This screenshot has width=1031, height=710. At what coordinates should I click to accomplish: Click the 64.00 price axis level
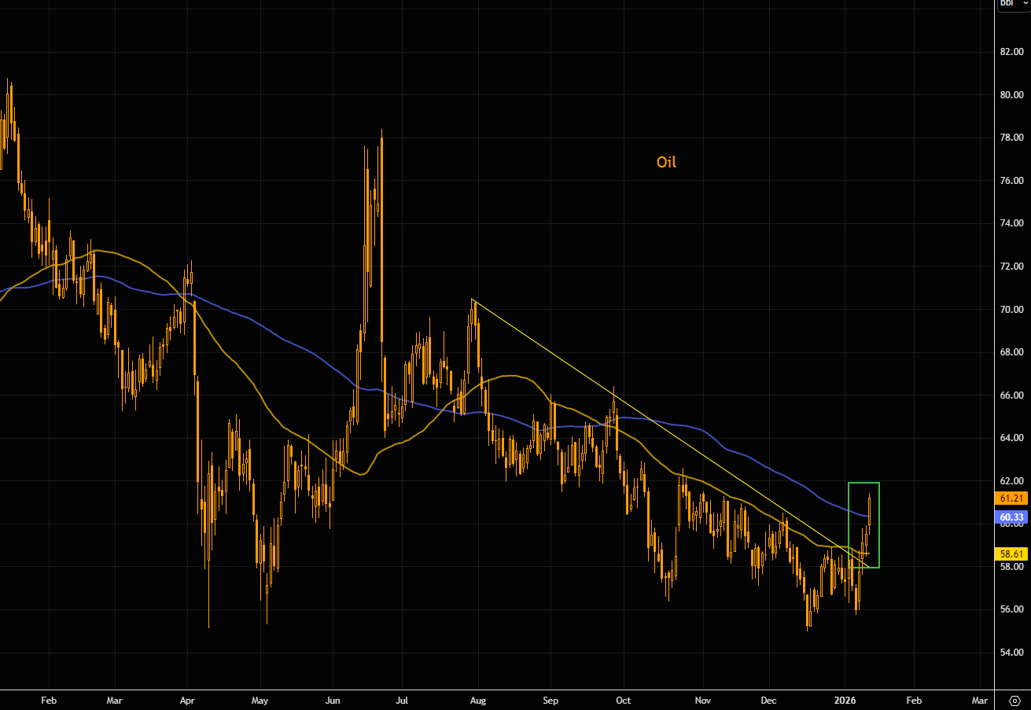coord(1011,438)
